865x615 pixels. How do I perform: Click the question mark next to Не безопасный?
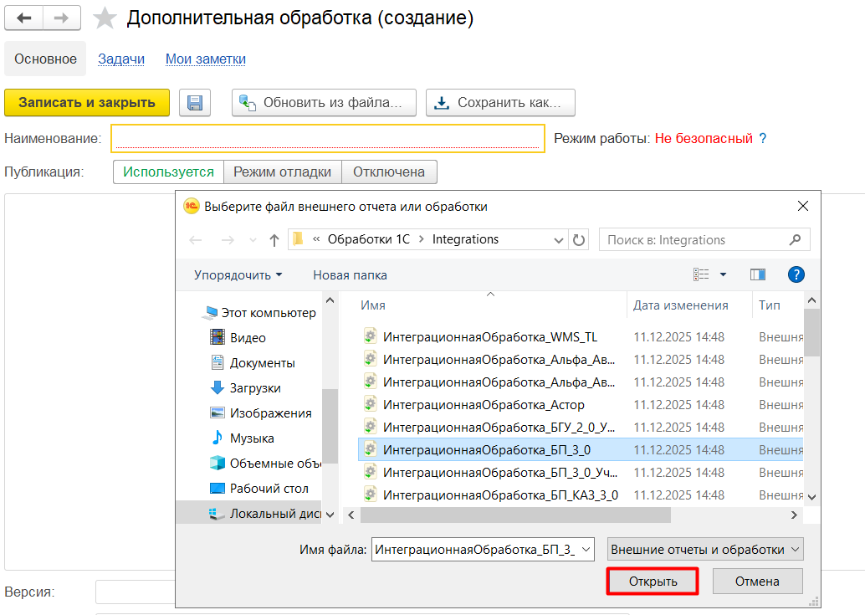point(762,138)
